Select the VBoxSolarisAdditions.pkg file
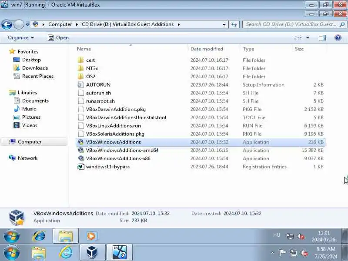Screen dimensions: 348x261 (115, 134)
